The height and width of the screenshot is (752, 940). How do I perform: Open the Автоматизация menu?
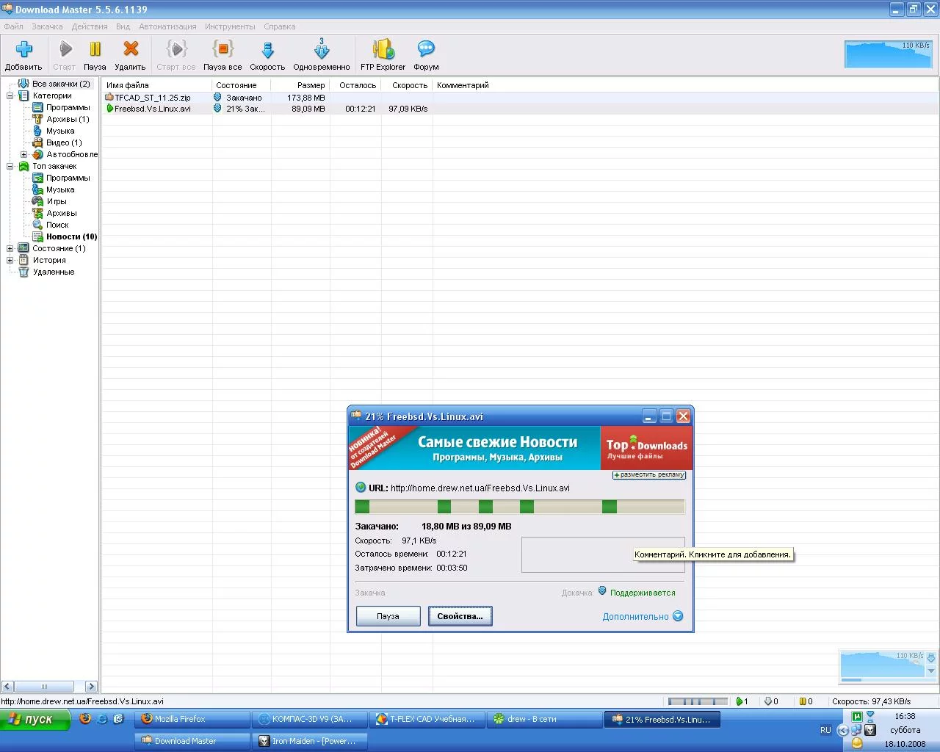[167, 26]
